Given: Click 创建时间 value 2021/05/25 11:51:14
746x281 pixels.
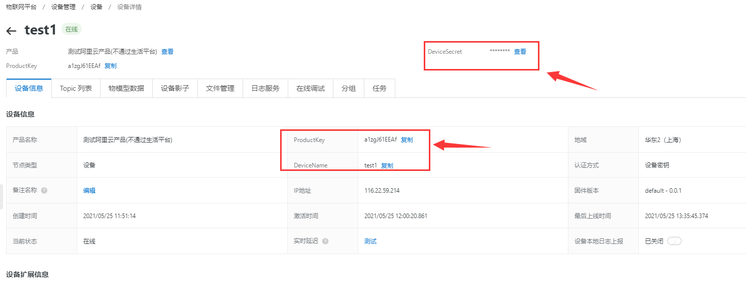Looking at the screenshot, I should (110, 216).
